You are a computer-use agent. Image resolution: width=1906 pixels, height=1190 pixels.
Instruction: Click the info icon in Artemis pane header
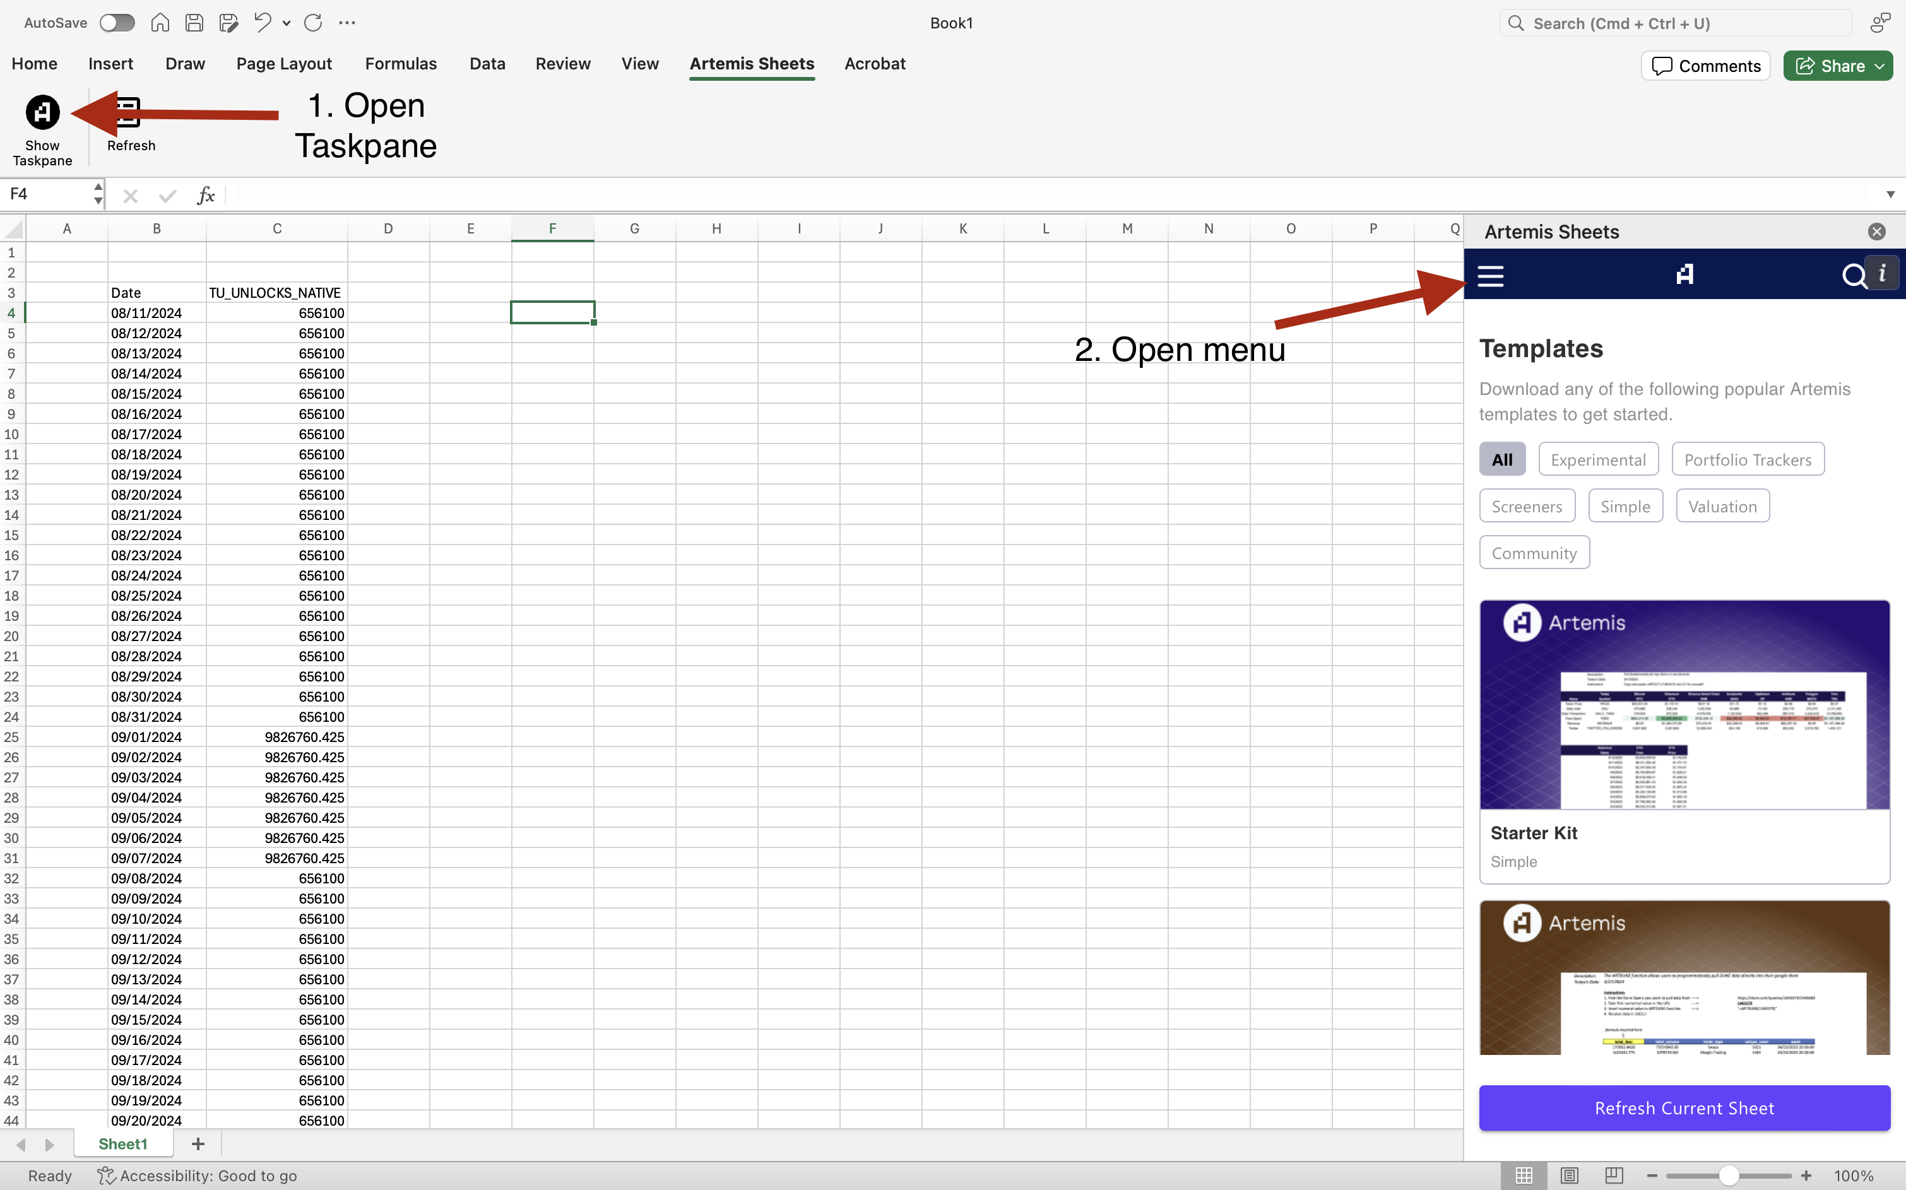pos(1883,273)
